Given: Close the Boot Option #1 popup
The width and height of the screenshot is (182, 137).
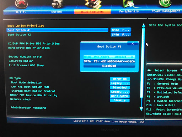Looking at the screenshot, I should point(133,44).
